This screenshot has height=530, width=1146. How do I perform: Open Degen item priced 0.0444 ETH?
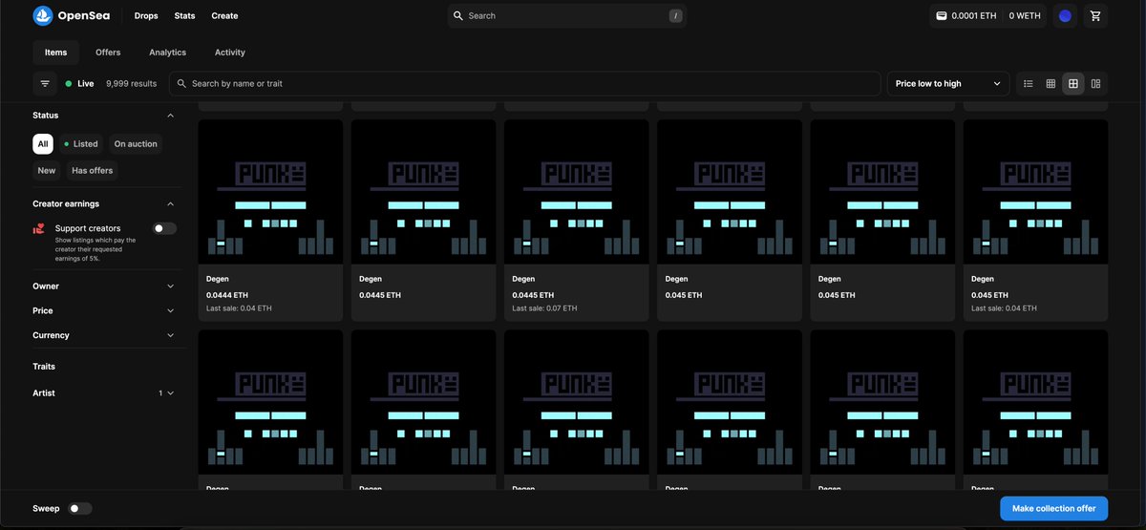(x=270, y=220)
